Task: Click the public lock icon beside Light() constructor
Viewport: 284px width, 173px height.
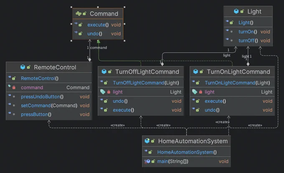Action: point(231,23)
